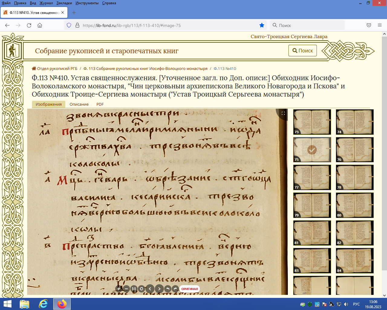Open the Отдел рукописей РГБ breadcrumb link
This screenshot has width=387, height=310.
click(57, 68)
